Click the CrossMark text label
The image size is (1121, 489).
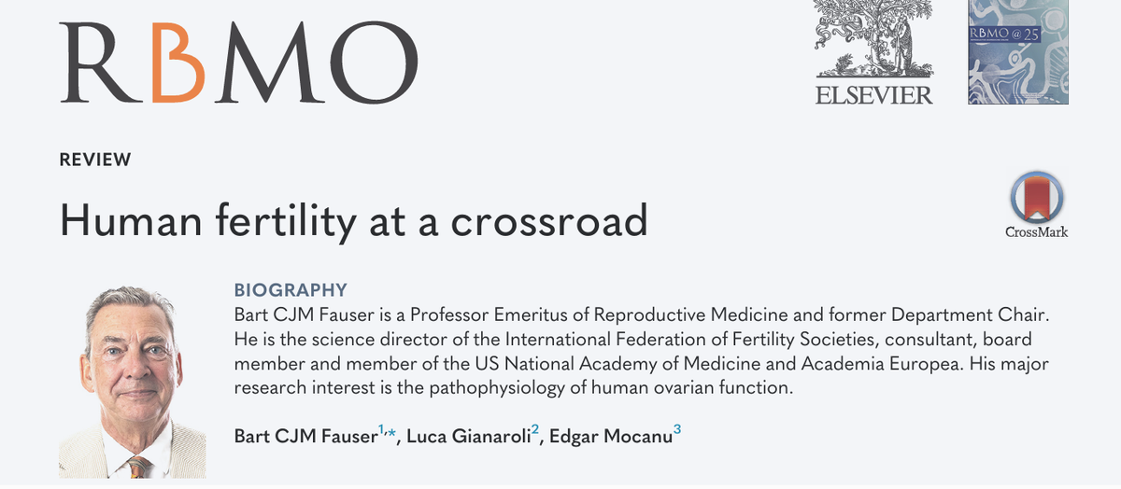tap(1037, 231)
